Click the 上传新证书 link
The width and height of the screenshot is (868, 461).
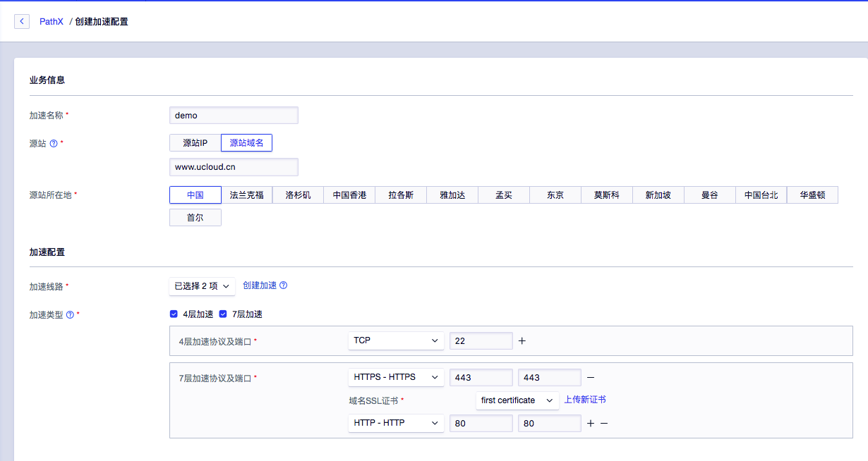(x=585, y=400)
